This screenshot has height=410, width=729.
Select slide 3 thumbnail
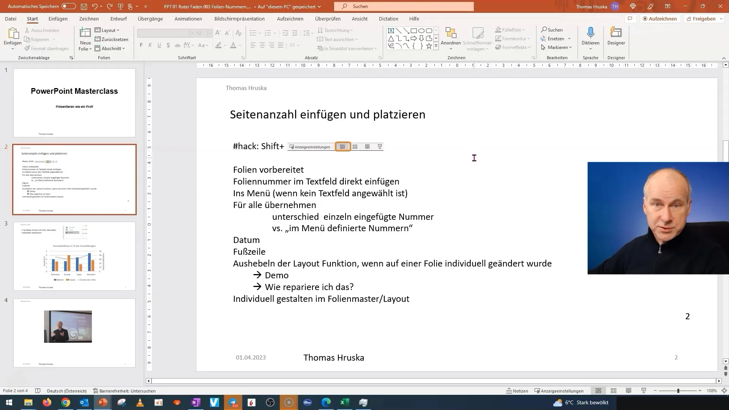pos(74,256)
